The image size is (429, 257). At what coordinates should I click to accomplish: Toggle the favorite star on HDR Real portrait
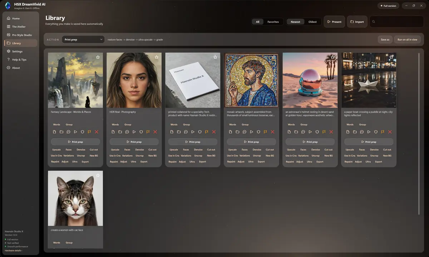tap(157, 57)
